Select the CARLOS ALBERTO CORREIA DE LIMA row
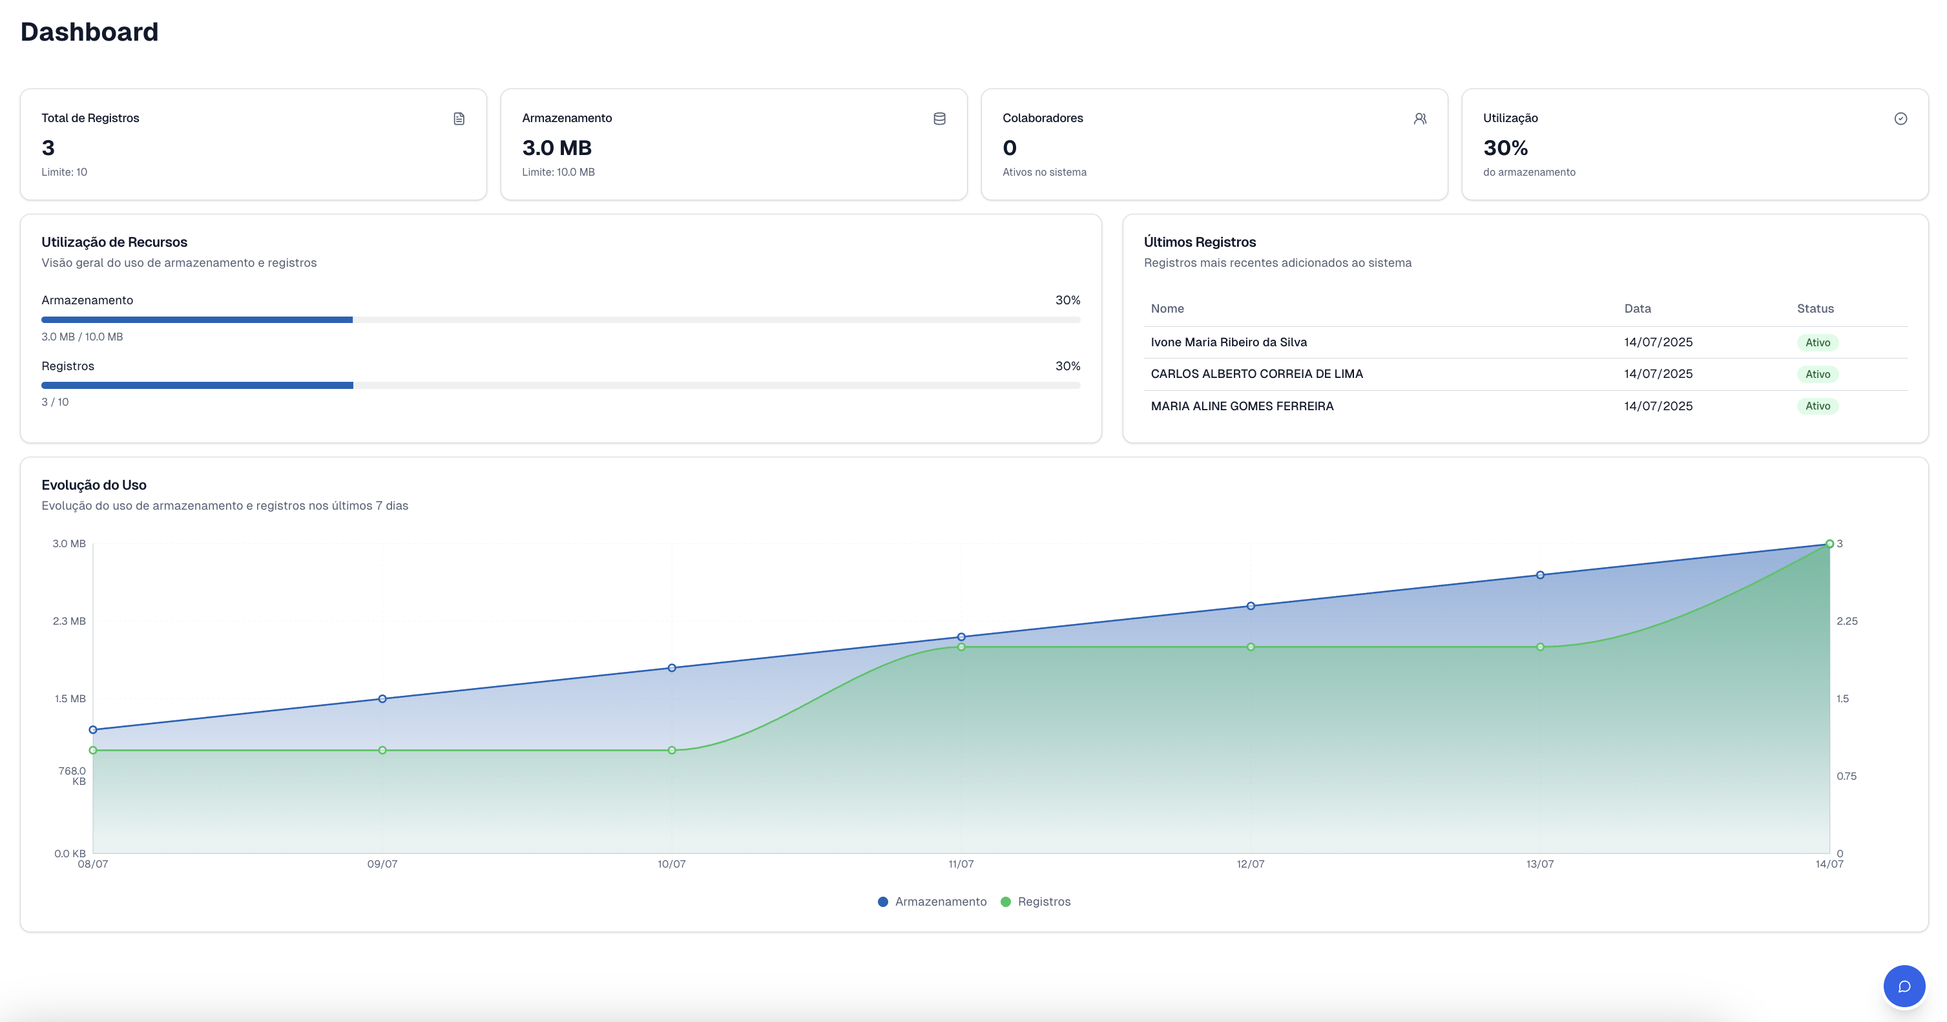Screen dimensions: 1947x1022 (x=1525, y=374)
